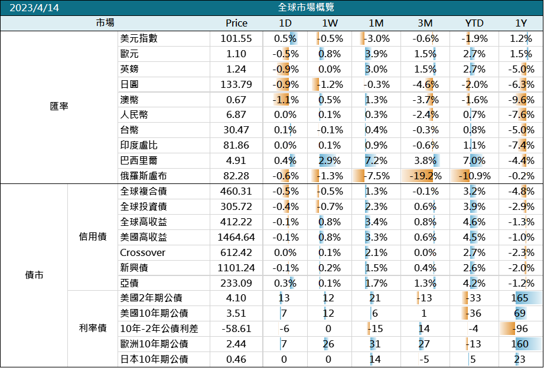Screen dimensions: 544x368
Task: Select the 歐洲10年期公債 row label
Action: click(x=154, y=344)
